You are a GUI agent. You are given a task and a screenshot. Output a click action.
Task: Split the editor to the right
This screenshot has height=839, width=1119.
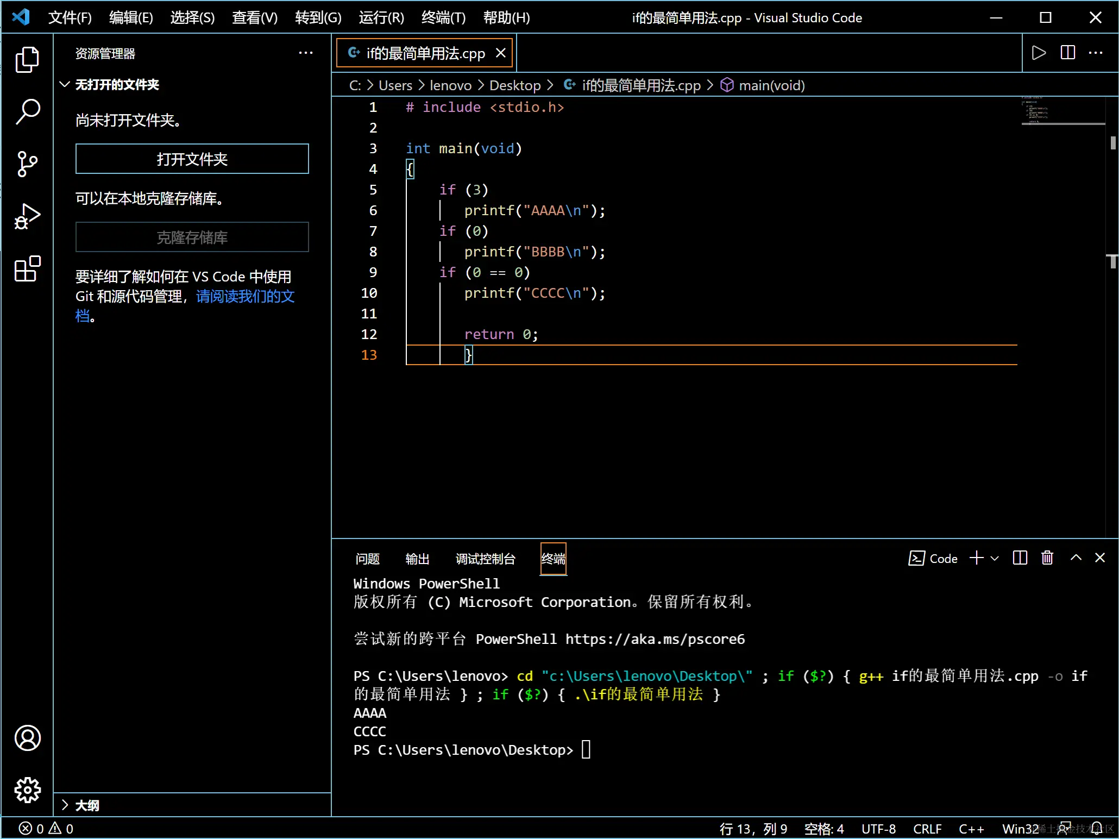pos(1067,53)
